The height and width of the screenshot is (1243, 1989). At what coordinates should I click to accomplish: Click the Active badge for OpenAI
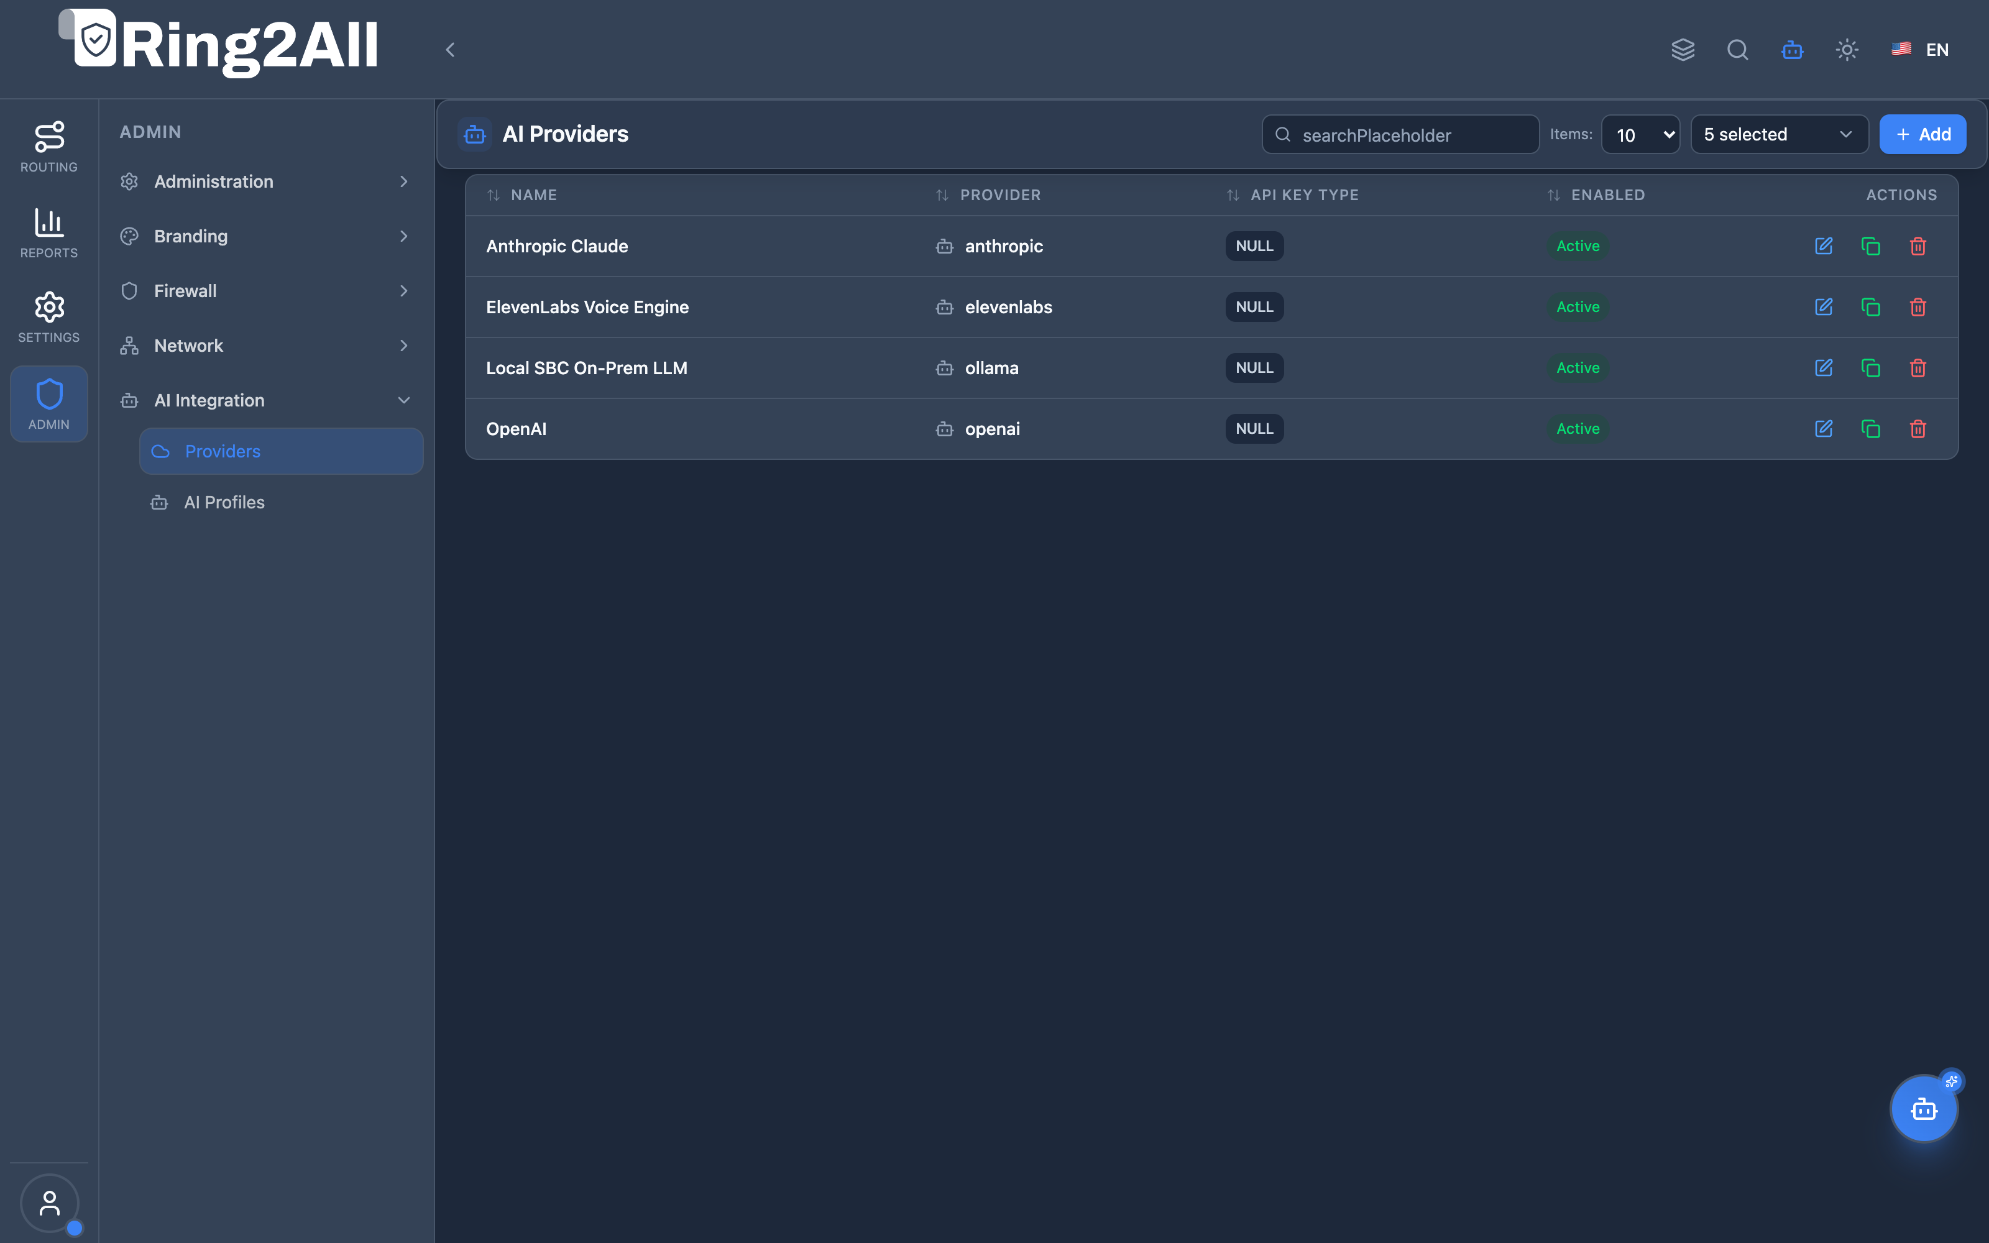(x=1578, y=428)
